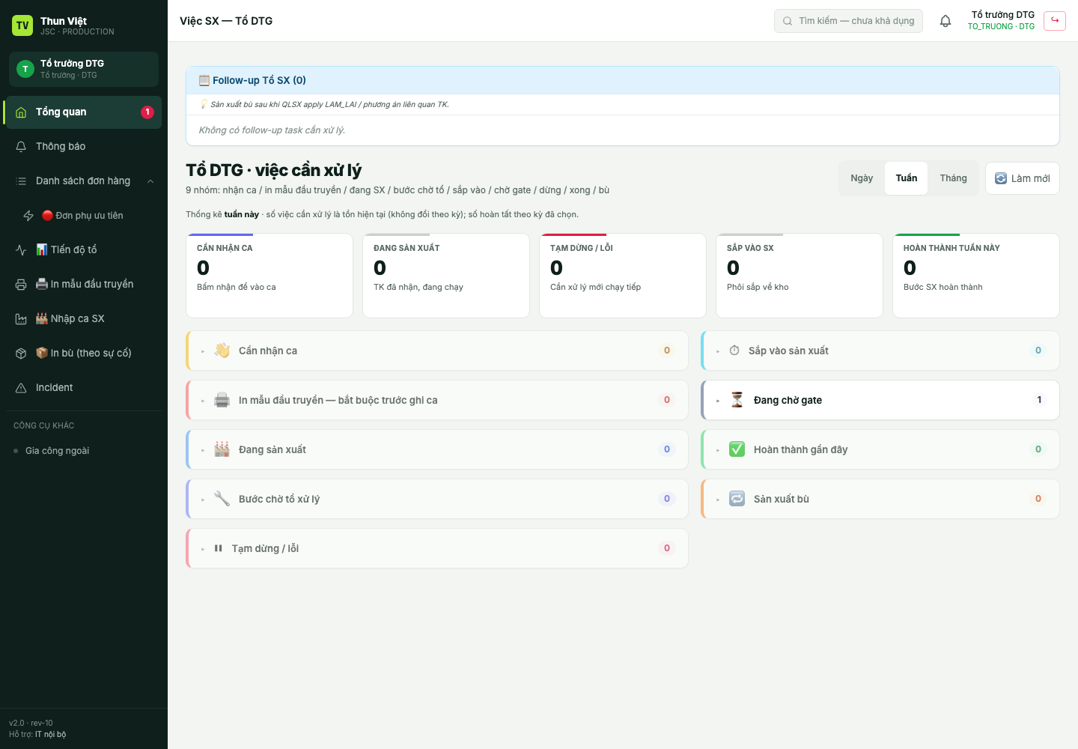
Task: Open Đơn phụ ưu tiên lightning item
Action: tap(84, 215)
